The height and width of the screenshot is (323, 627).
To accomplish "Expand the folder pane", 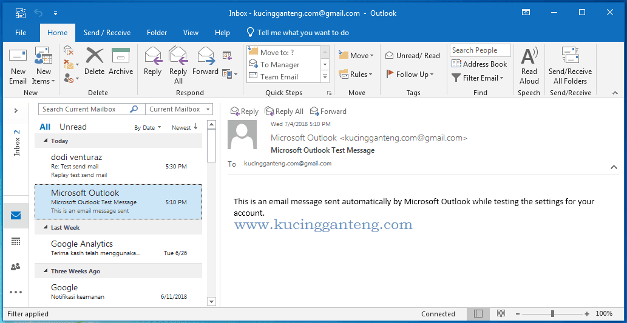I will pos(16,110).
